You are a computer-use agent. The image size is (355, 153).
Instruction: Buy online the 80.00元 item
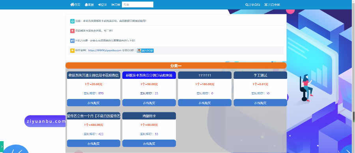[x=149, y=144]
